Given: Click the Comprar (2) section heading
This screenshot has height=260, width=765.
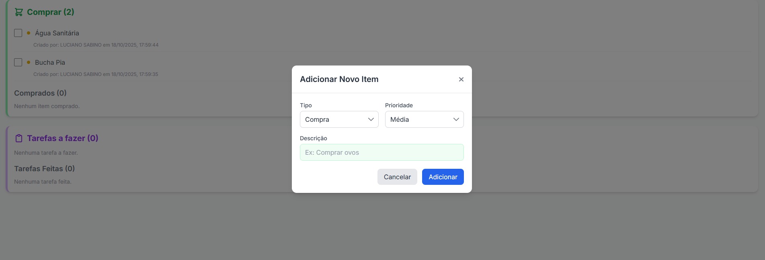Looking at the screenshot, I should (51, 12).
